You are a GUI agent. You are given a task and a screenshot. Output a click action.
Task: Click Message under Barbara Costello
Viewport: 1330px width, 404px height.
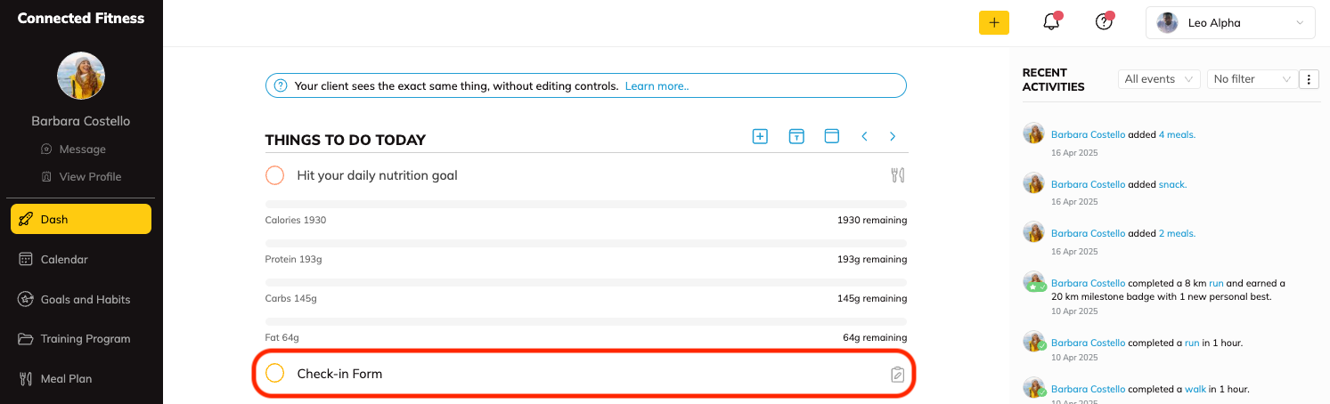82,149
